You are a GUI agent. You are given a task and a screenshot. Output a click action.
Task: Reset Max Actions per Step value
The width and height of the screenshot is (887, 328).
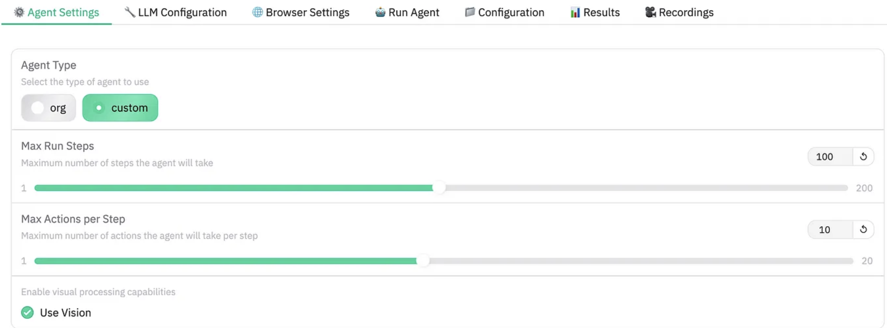[863, 229]
